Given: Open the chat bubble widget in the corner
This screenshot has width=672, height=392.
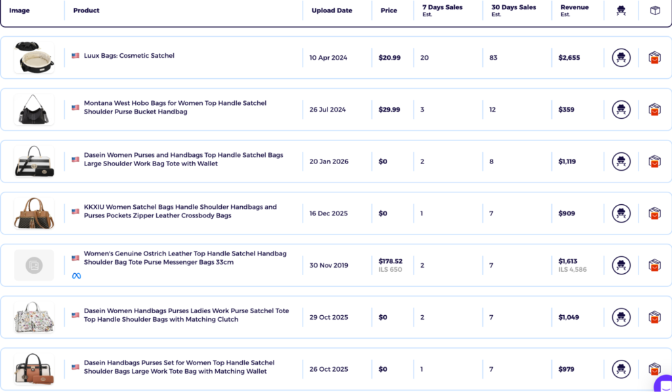Looking at the screenshot, I should coord(664,384).
